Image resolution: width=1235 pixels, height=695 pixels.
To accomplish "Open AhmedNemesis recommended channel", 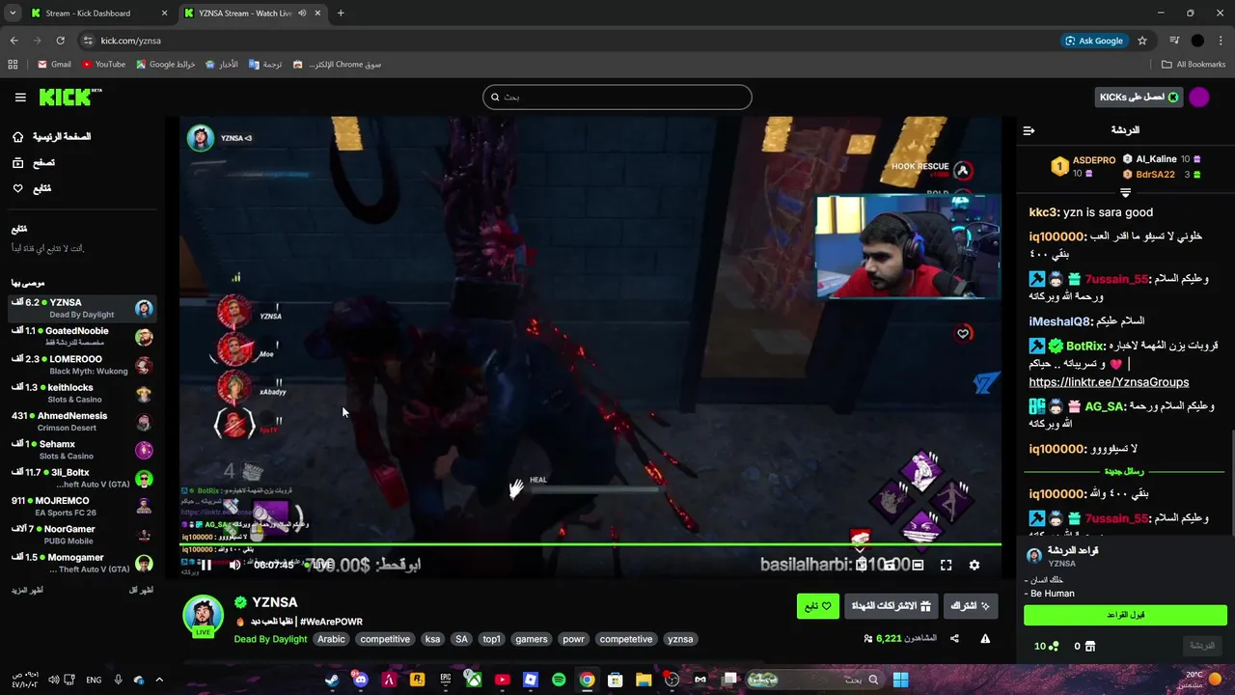I will [x=82, y=422].
